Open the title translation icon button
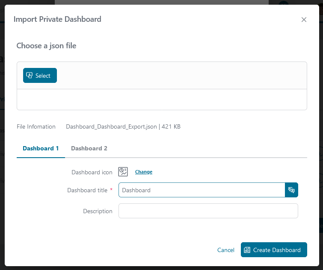Viewport: 323px width, 270px height. click(x=291, y=190)
